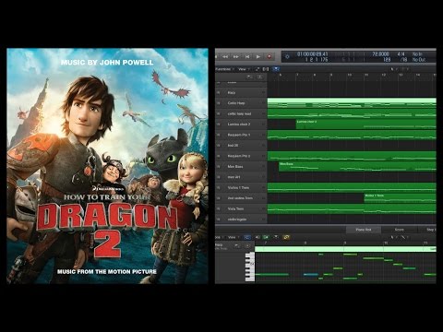The height and width of the screenshot is (332, 443).
Task: Start playback with the Play button
Action: click(258, 57)
